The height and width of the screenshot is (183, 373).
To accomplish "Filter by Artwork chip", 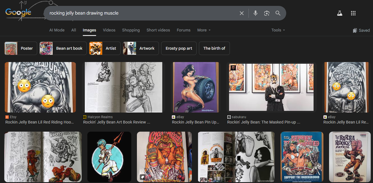I will [141, 48].
